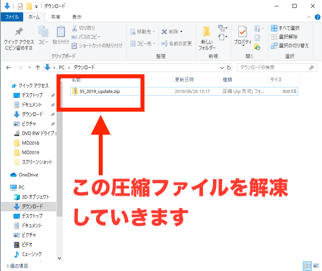Switch to Large icons view

(316, 266)
